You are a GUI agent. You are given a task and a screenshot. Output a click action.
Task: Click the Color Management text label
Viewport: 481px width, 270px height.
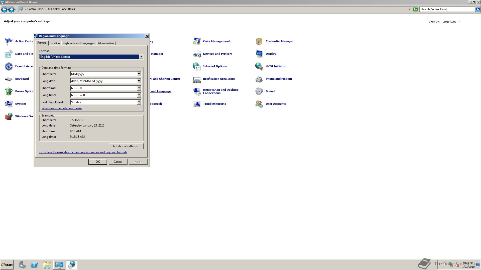pyautogui.click(x=216, y=41)
